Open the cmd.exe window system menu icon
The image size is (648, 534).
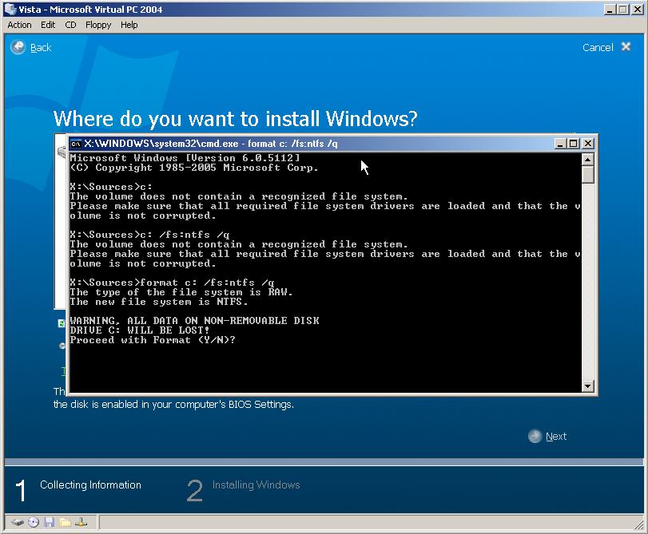coord(76,144)
